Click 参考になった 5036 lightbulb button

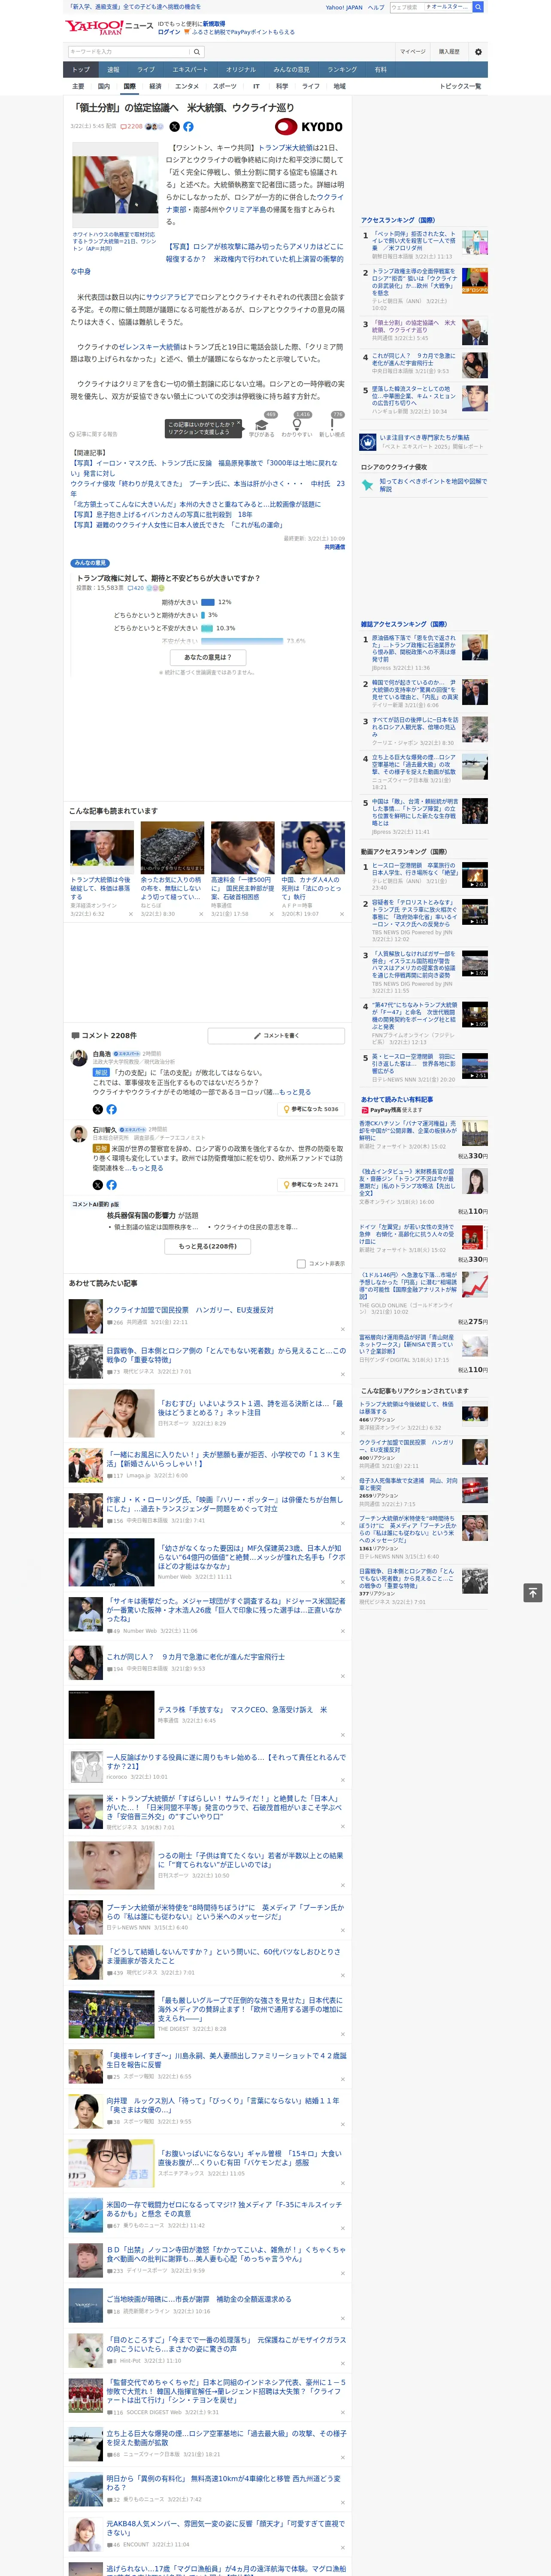(311, 1109)
